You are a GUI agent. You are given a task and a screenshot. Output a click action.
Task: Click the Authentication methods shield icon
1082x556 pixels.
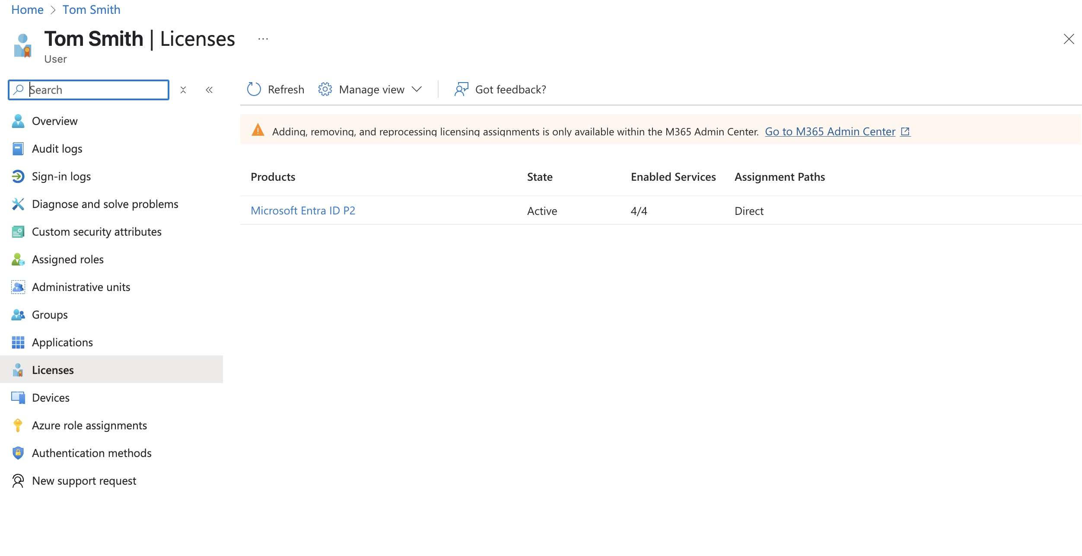point(18,453)
